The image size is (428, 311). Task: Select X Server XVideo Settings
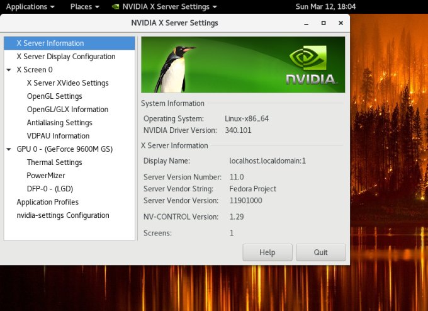67,83
